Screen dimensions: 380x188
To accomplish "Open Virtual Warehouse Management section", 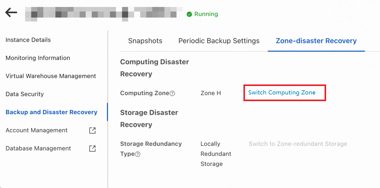I will [51, 76].
